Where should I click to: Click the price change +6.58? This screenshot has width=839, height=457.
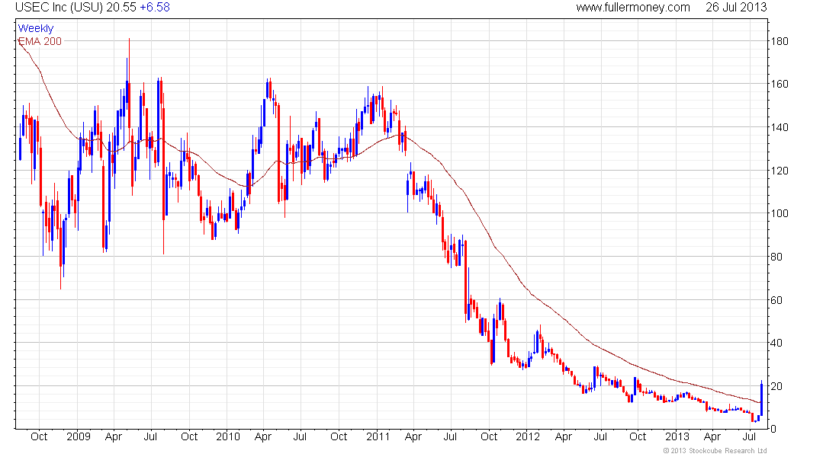click(155, 8)
